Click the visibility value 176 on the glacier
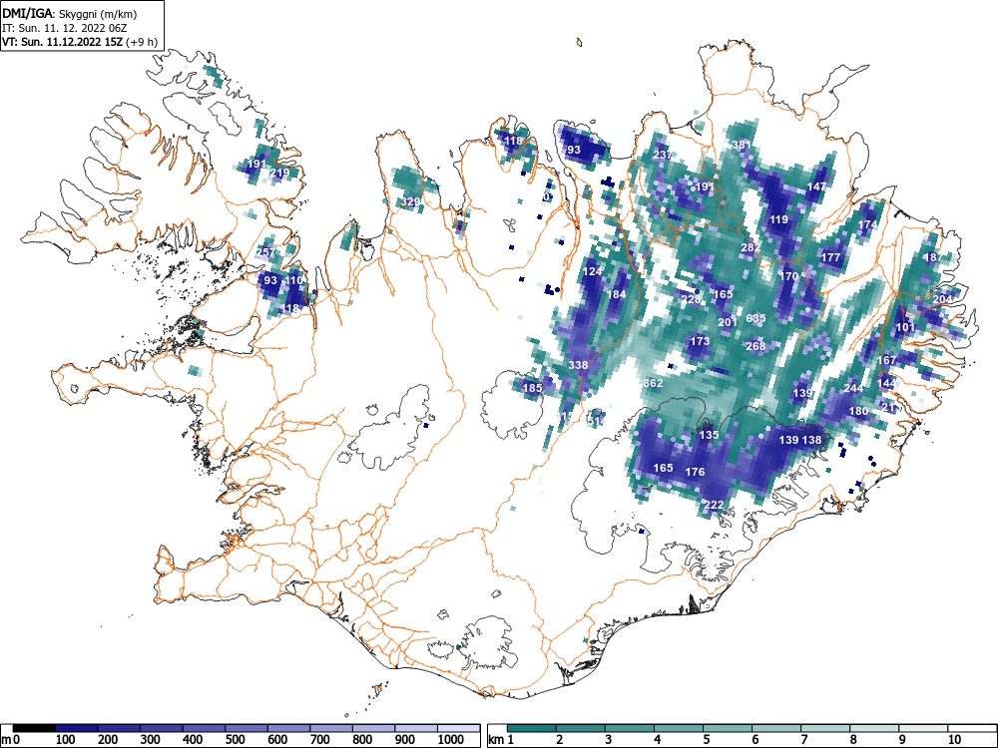 click(695, 472)
